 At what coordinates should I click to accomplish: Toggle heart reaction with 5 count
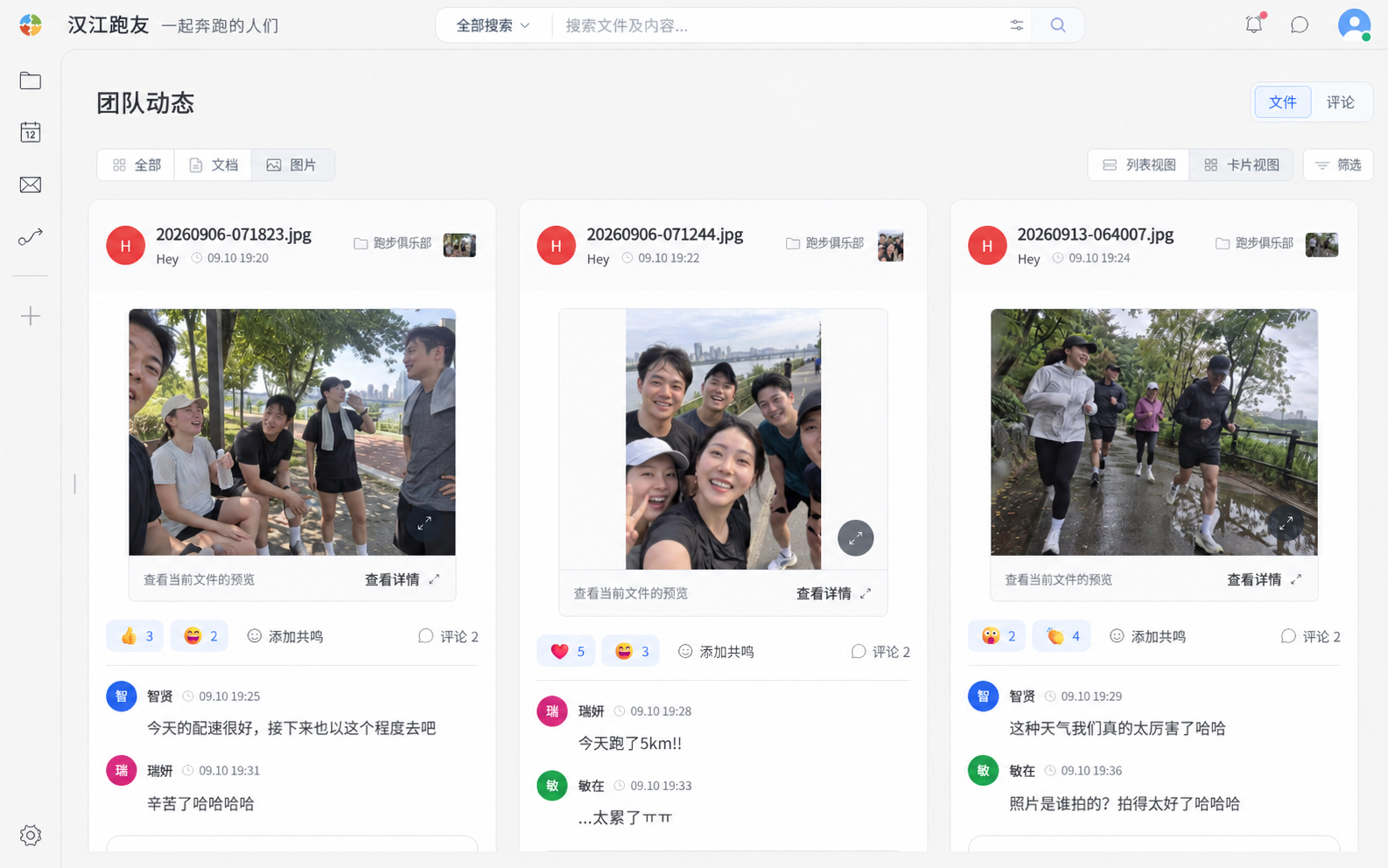[x=566, y=651]
